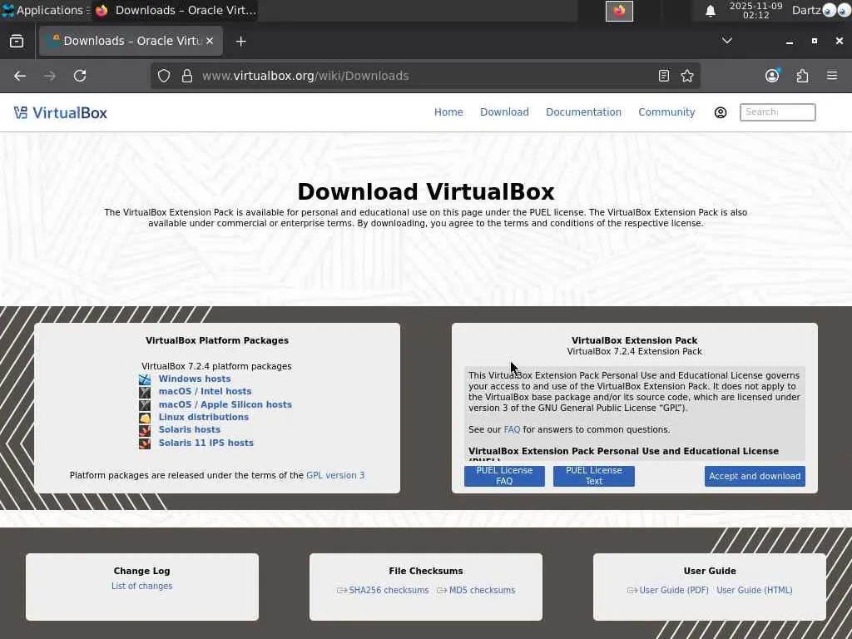The height and width of the screenshot is (639, 852).
Task: Go back with the browser back arrow
Action: click(x=20, y=76)
